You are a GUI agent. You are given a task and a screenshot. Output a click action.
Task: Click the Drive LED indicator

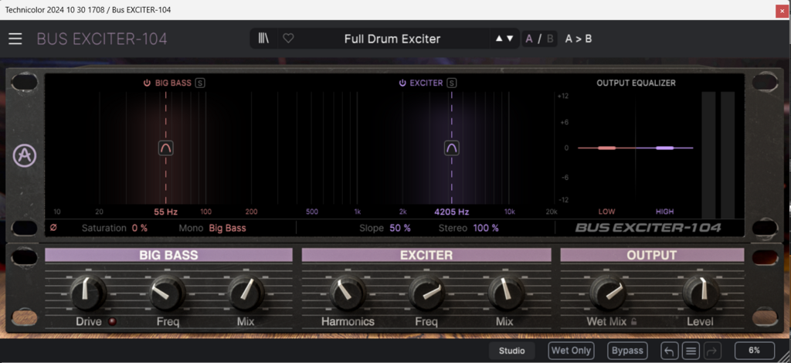pos(112,321)
